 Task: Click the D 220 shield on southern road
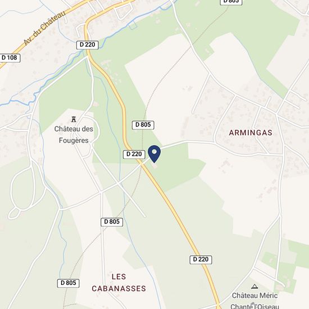tap(201, 260)
